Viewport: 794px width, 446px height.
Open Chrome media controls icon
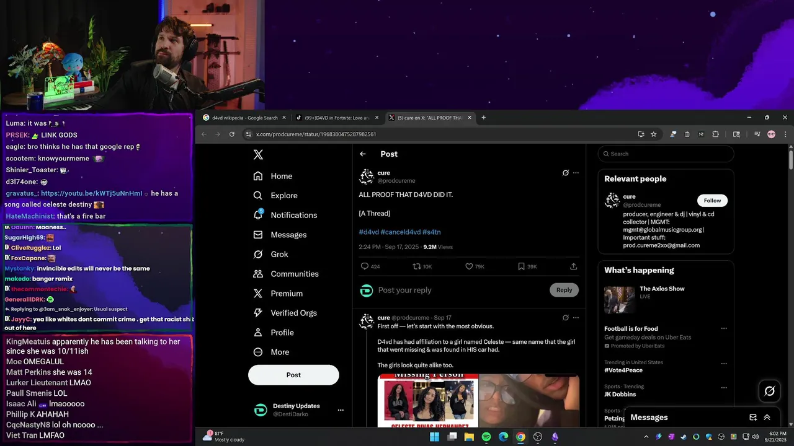(x=757, y=134)
